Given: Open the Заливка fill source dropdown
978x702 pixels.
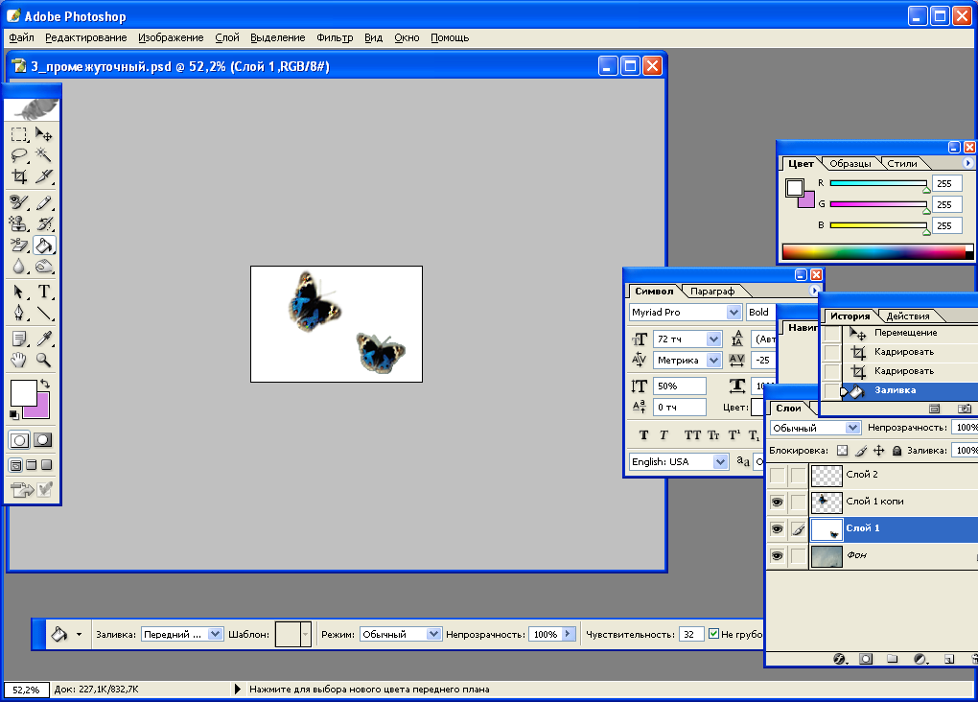Looking at the screenshot, I should click(x=215, y=634).
